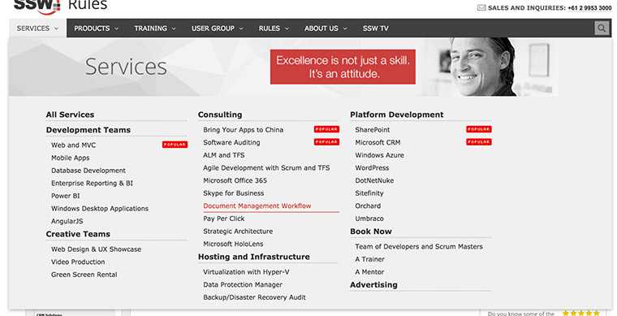Click the SSW logo
The width and height of the screenshot is (617, 316).
(37, 6)
